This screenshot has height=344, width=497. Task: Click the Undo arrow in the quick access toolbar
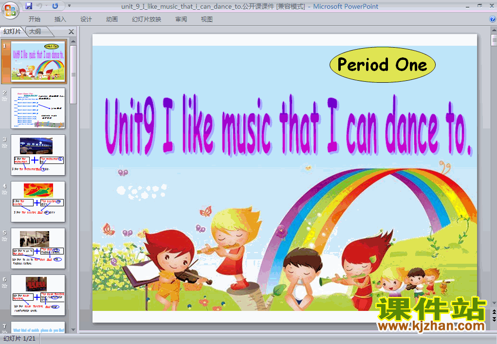tap(39, 6)
